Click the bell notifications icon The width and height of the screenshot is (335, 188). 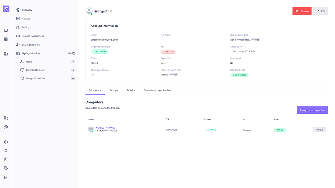tap(6, 151)
